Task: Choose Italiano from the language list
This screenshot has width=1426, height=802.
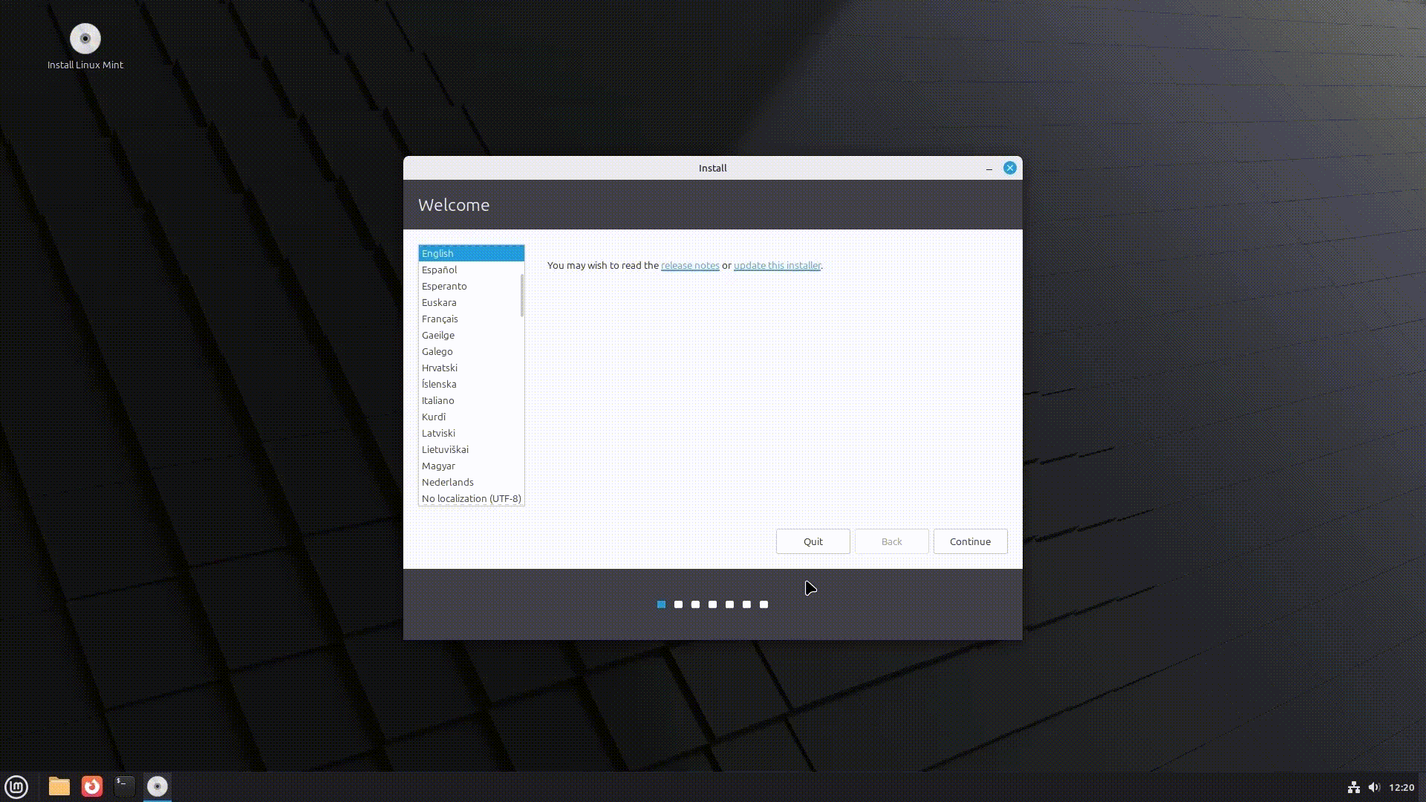Action: click(438, 401)
